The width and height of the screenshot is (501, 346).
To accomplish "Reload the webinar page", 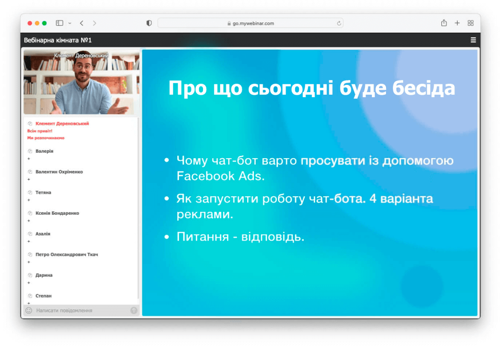I will click(339, 23).
